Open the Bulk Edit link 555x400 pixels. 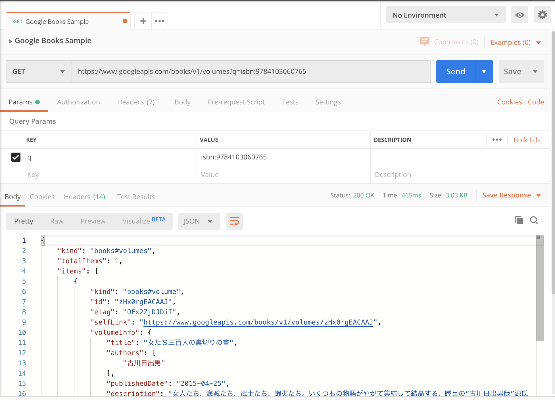527,140
